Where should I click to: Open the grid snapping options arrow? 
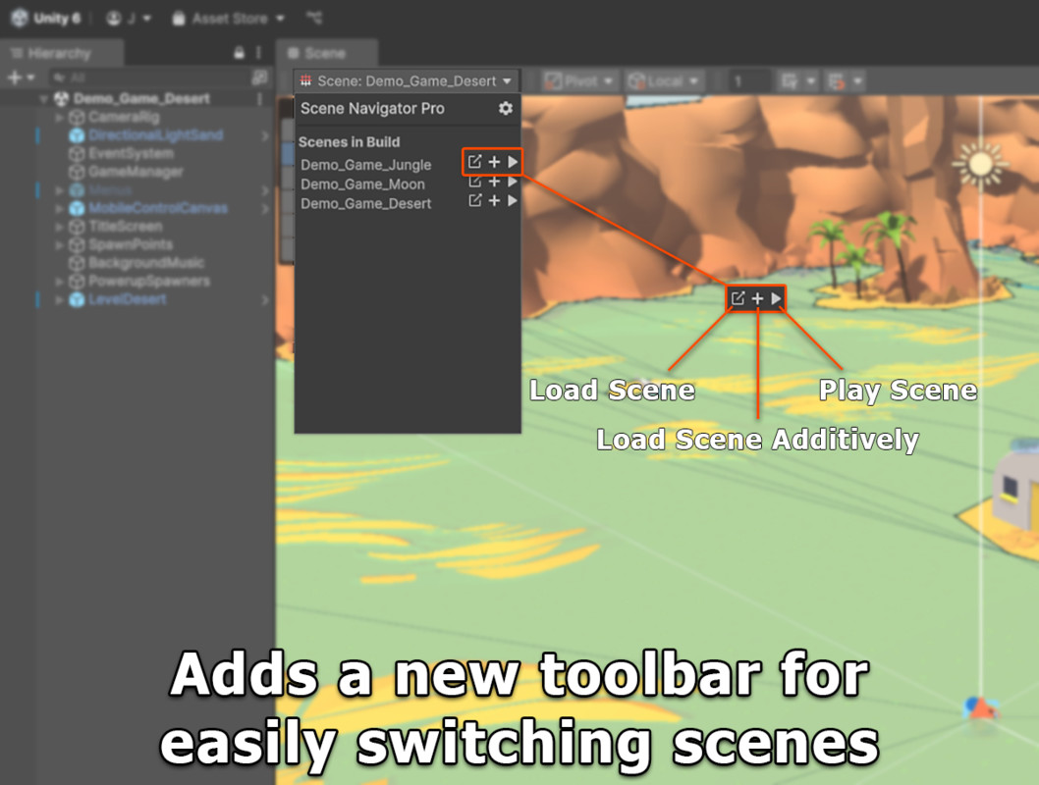tap(811, 81)
